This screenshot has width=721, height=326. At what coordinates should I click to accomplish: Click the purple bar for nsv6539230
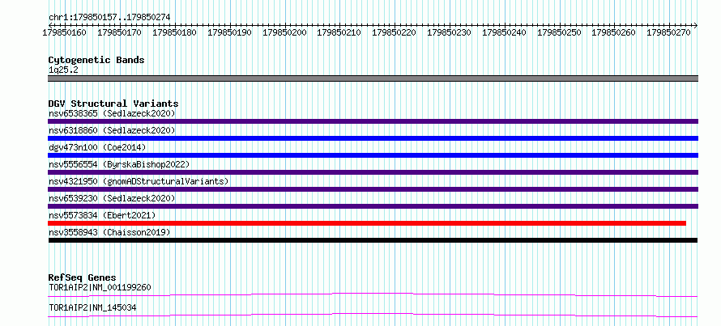[x=373, y=206]
